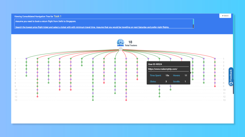
Task: Select the green end node on level 3
Action: (x=82, y=65)
